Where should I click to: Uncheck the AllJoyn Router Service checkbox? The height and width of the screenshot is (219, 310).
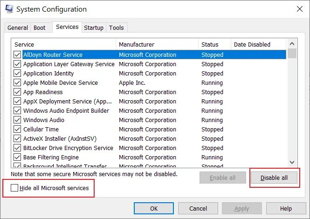17,55
